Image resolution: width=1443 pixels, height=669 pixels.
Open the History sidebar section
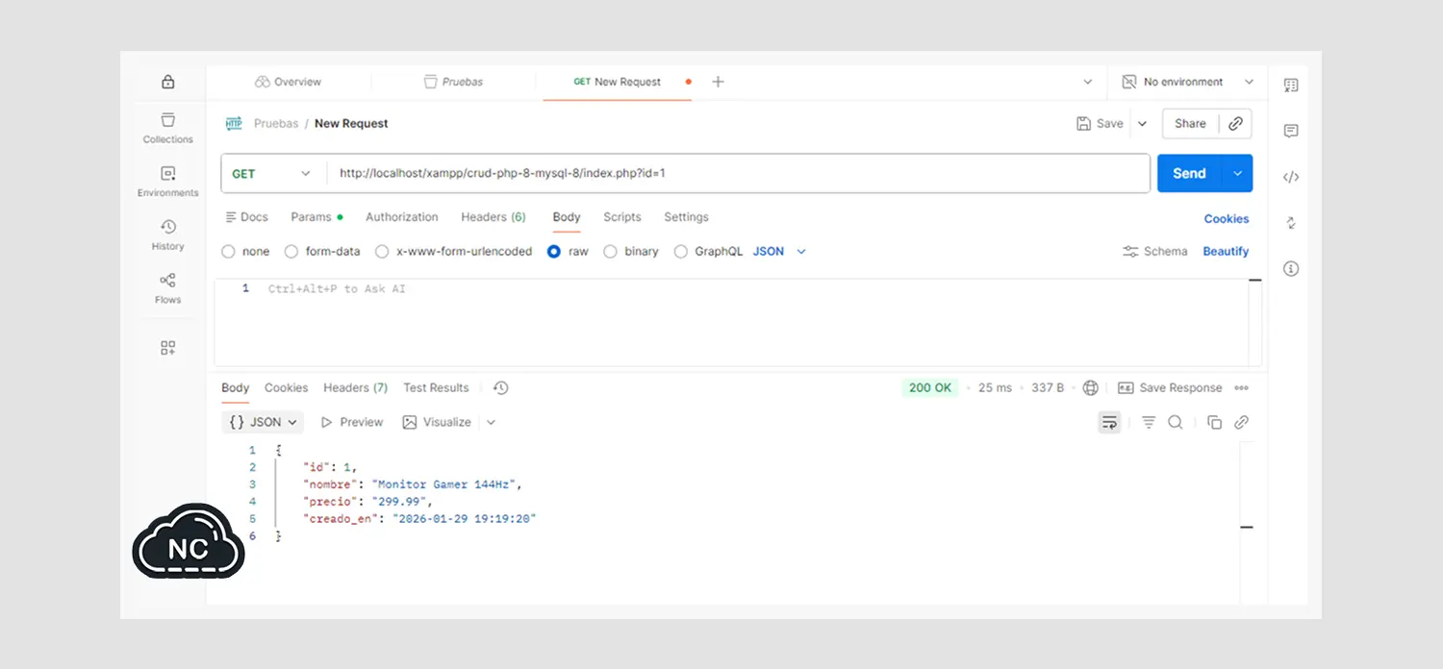point(168,235)
